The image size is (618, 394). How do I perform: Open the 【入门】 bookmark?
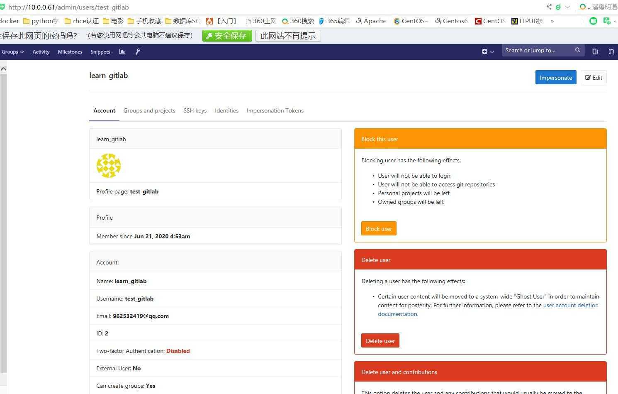(x=221, y=21)
